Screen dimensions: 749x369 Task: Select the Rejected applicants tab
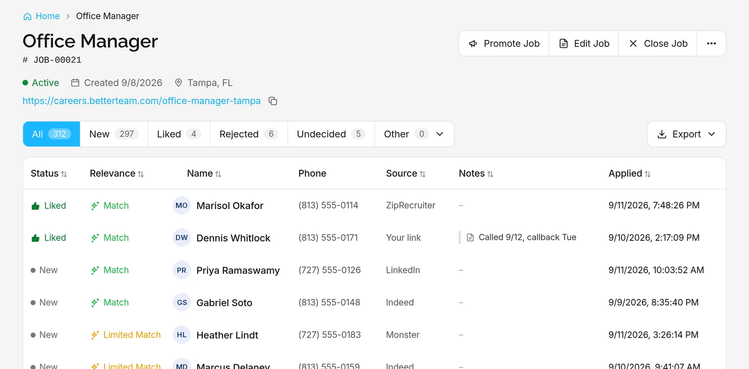[249, 134]
